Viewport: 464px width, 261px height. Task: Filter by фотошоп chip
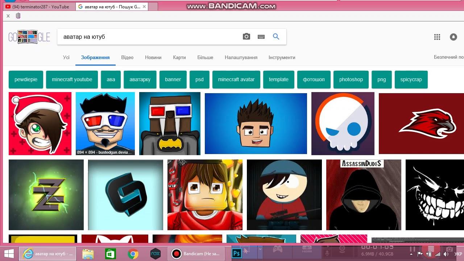click(x=314, y=79)
